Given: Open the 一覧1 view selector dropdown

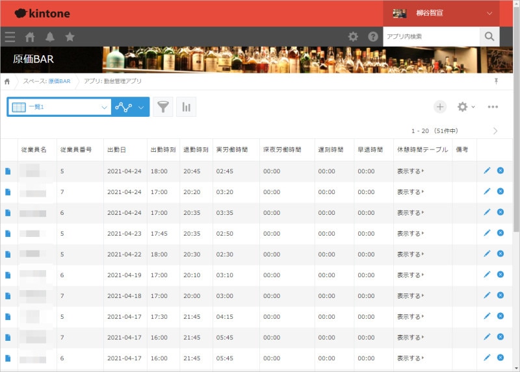Looking at the screenshot, I should click(x=60, y=106).
